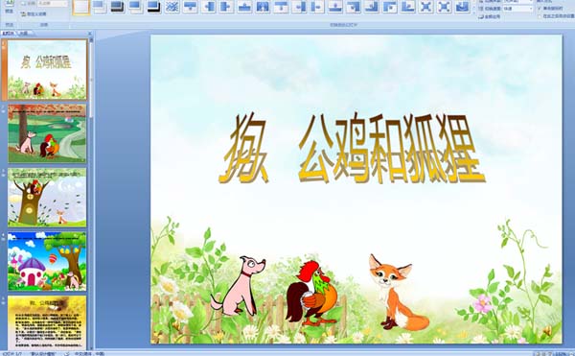Apply the second fade transition in the gallery
This screenshot has width=575, height=356.
pos(118,7)
